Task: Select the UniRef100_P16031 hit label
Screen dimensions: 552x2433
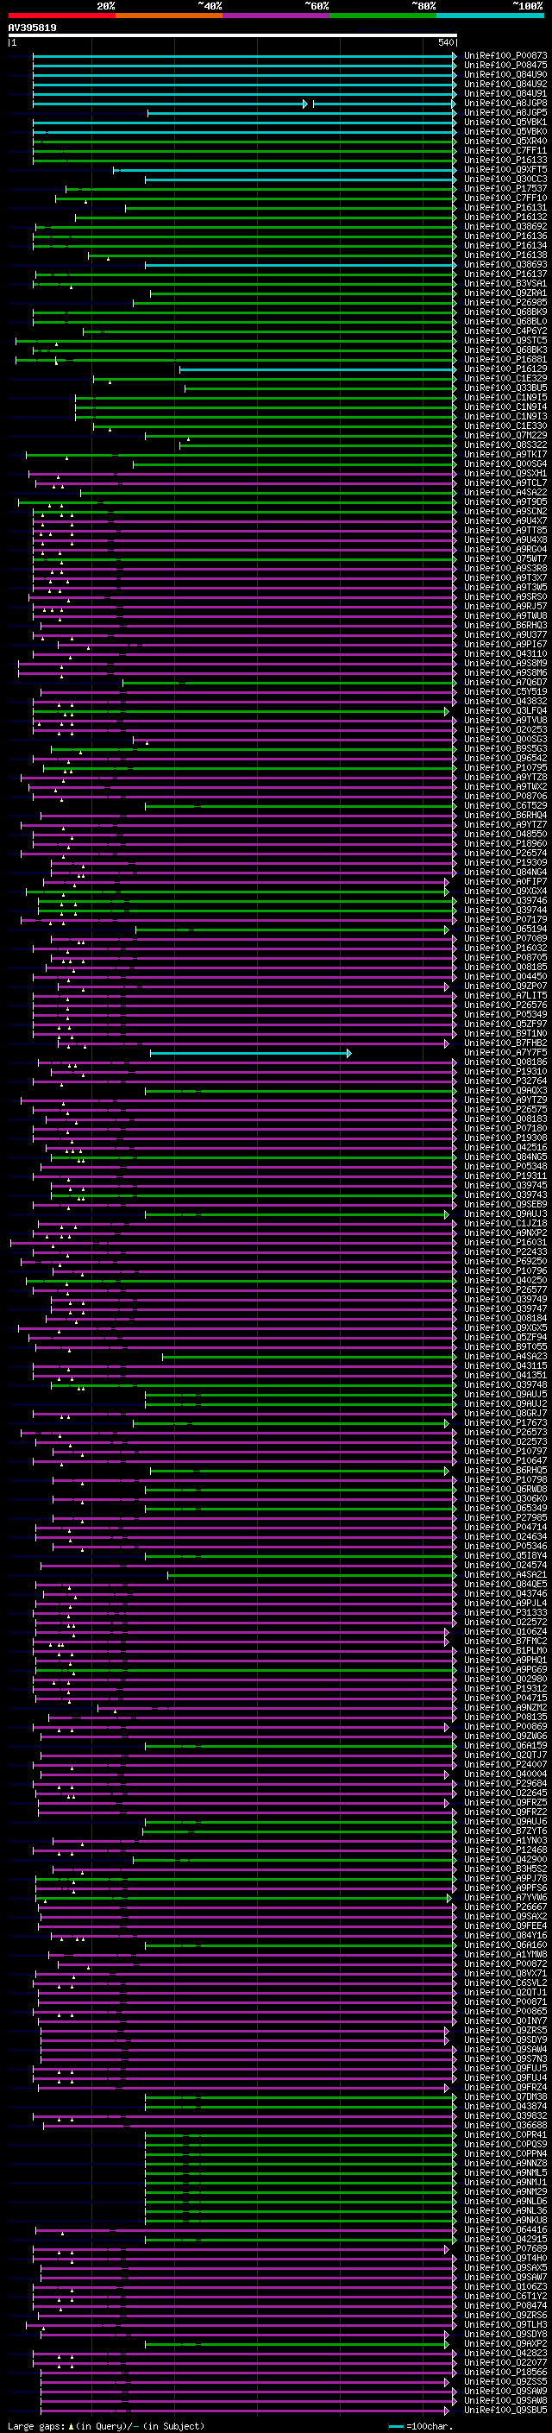Action: [x=505, y=1242]
